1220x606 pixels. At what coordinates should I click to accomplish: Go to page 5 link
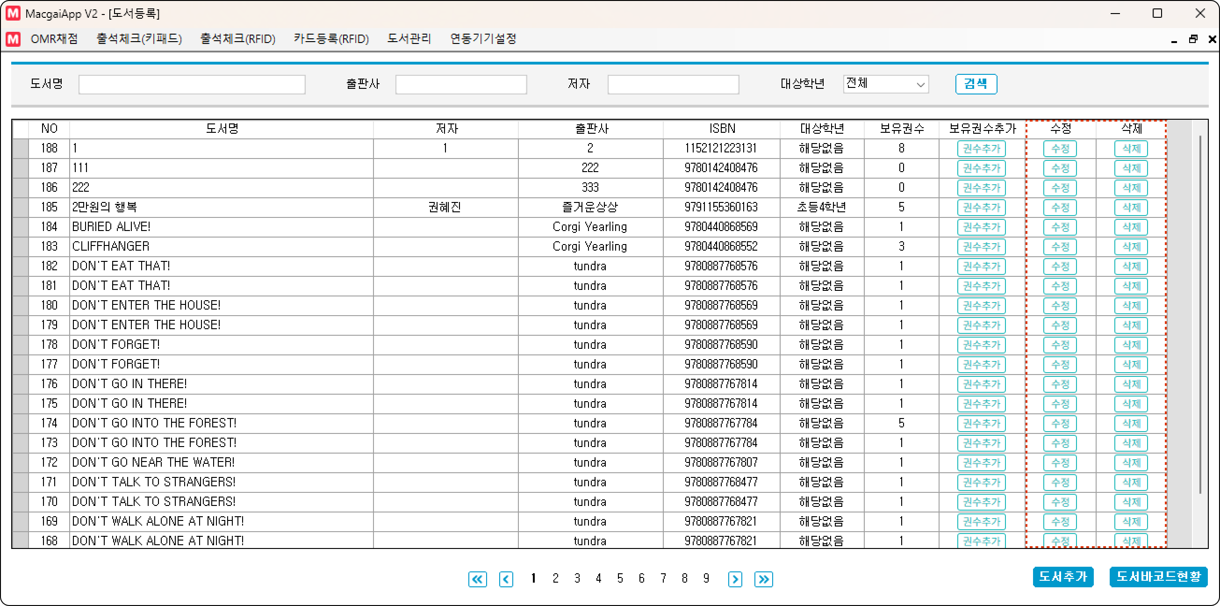coord(619,578)
